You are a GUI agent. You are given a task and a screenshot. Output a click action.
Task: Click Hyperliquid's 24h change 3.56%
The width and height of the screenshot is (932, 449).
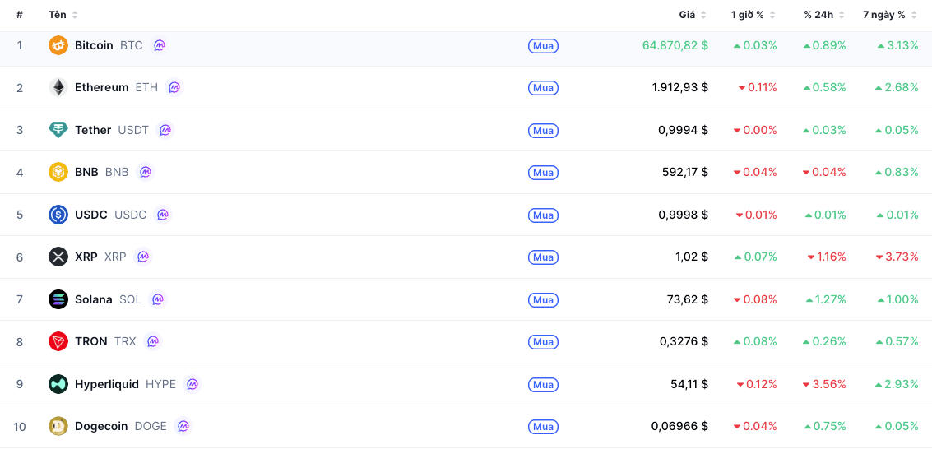click(823, 384)
